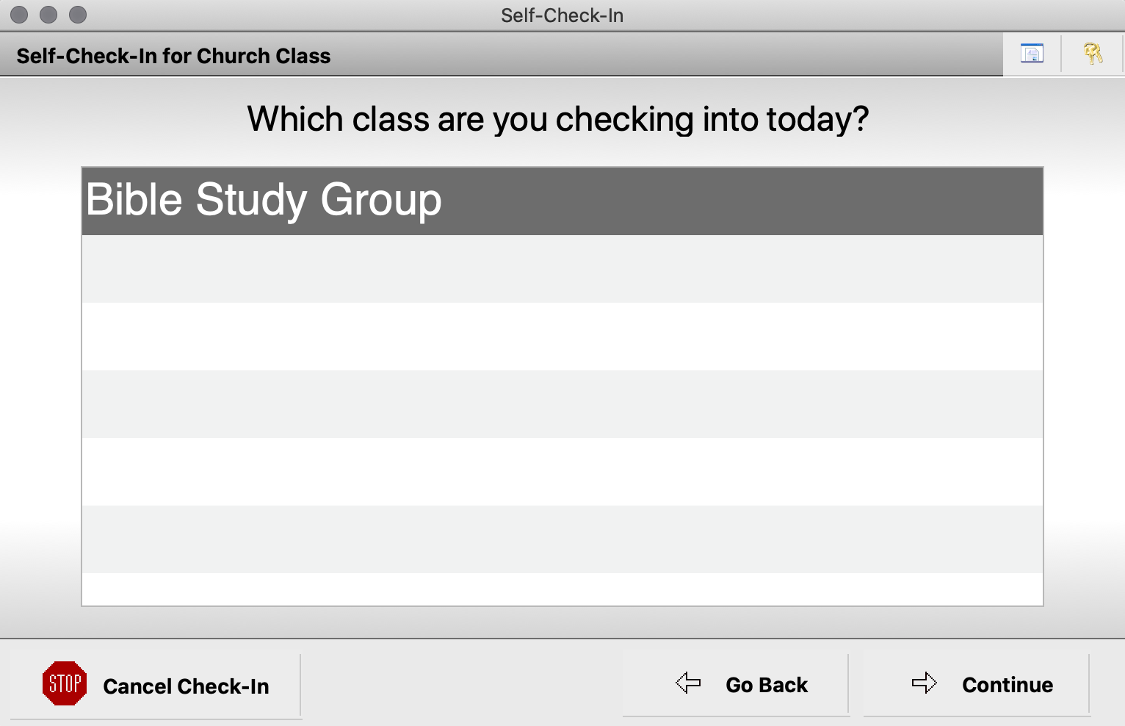Click the gold keys icon
The width and height of the screenshot is (1125, 726).
tap(1093, 54)
